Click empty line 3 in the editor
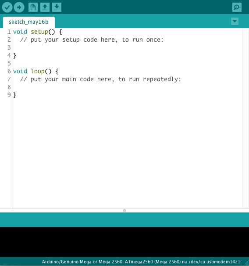The height and width of the screenshot is (266, 249). point(128,48)
